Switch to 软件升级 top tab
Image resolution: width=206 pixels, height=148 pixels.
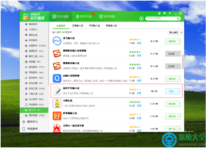pos(84,16)
